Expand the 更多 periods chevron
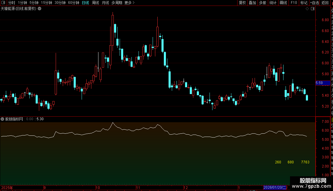Image resolution: width=333 pixels, height=191 pixels. pos(133,3)
